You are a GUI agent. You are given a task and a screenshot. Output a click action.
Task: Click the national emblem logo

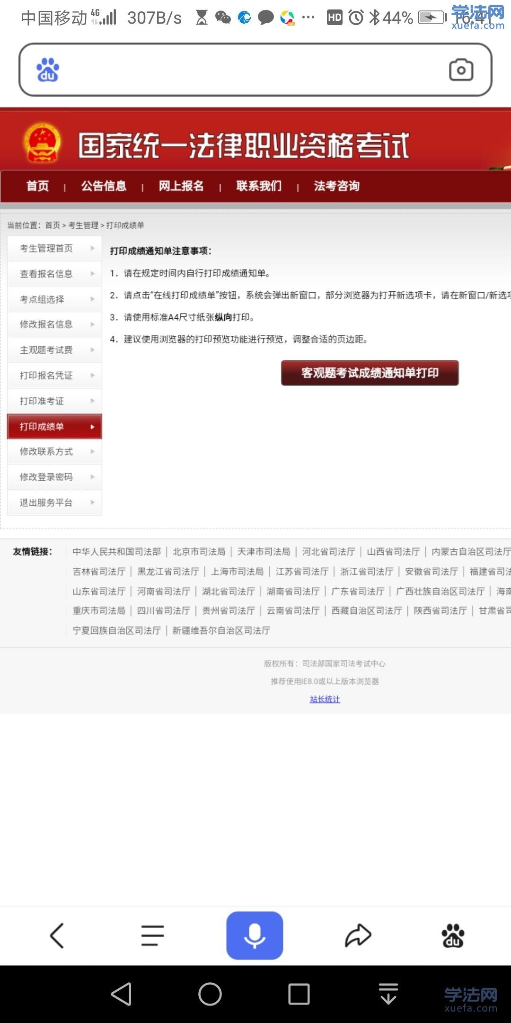(43, 143)
